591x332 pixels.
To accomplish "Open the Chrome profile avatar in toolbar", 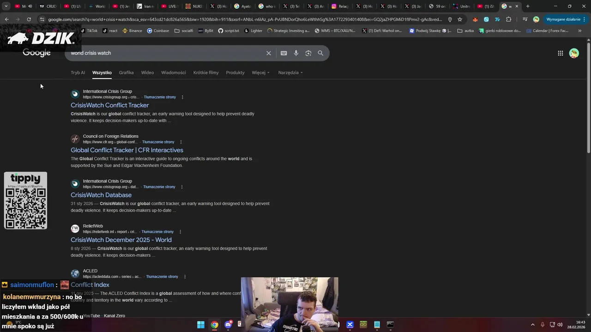I will (x=536, y=19).
